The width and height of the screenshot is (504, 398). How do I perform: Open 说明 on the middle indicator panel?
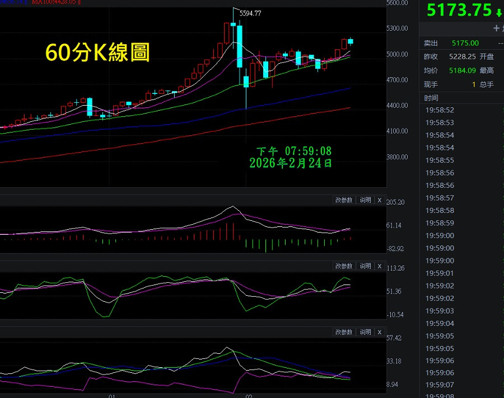[365, 266]
